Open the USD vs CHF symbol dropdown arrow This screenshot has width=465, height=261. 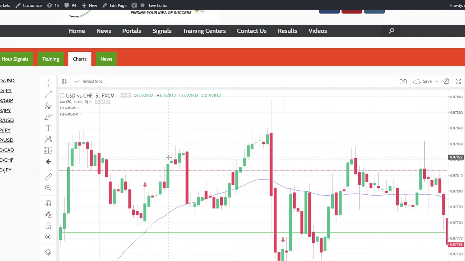click(117, 96)
